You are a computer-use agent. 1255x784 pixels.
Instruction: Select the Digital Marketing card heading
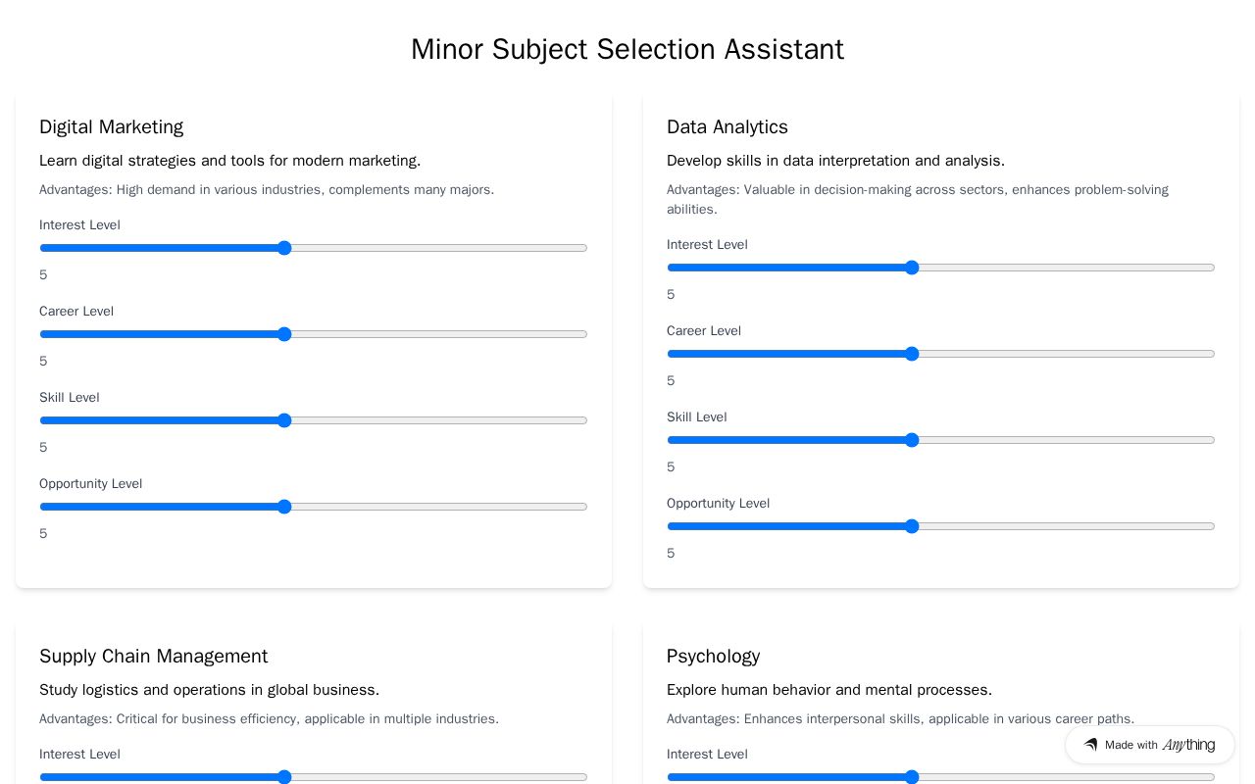112,127
